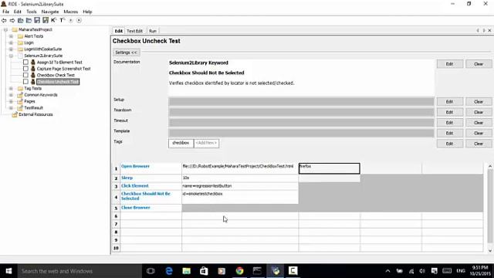Viewport: 494px width, 278px height.
Task: Click the checkbox tag label
Action: [x=181, y=143]
